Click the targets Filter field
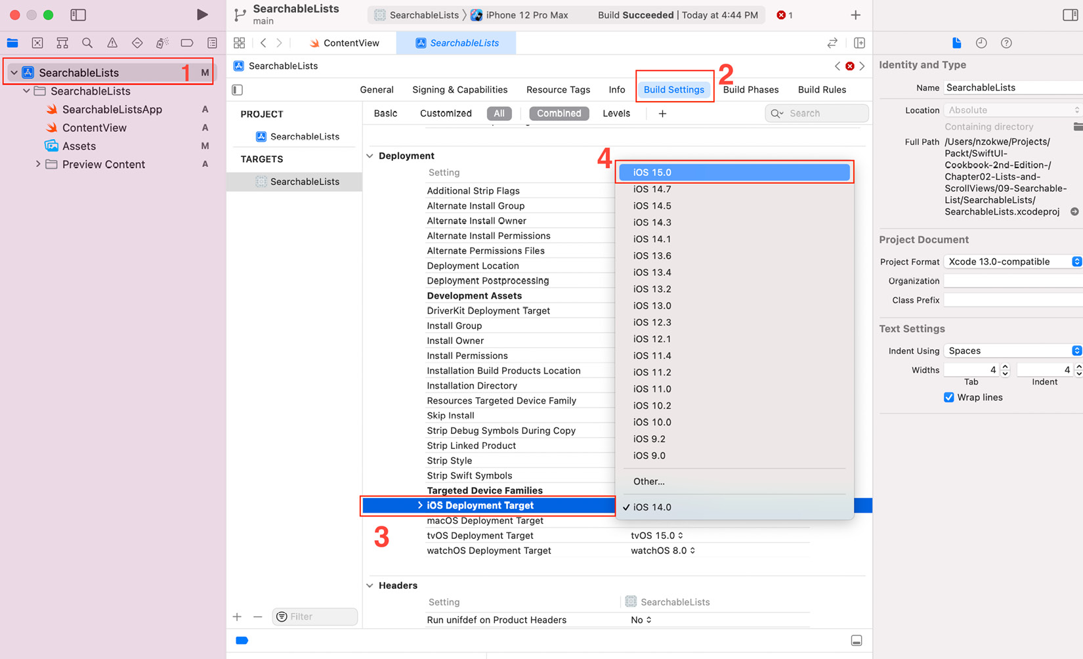1083x659 pixels. point(315,616)
